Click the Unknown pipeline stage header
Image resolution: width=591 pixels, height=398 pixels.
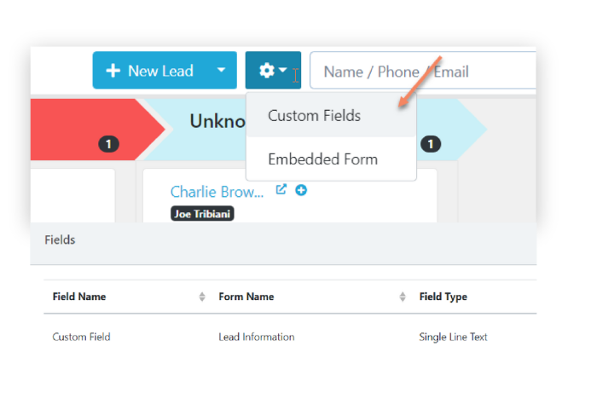coord(217,121)
